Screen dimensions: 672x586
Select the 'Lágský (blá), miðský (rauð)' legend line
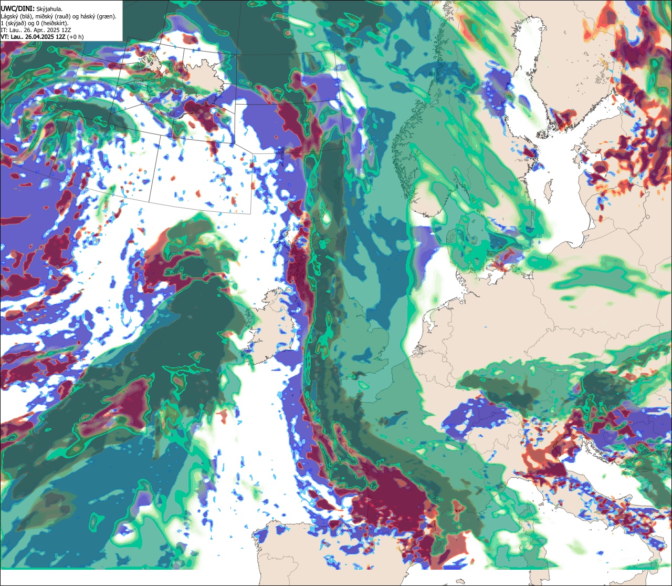[59, 16]
